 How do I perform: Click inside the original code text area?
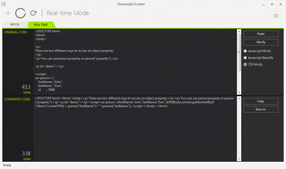pos(135,62)
